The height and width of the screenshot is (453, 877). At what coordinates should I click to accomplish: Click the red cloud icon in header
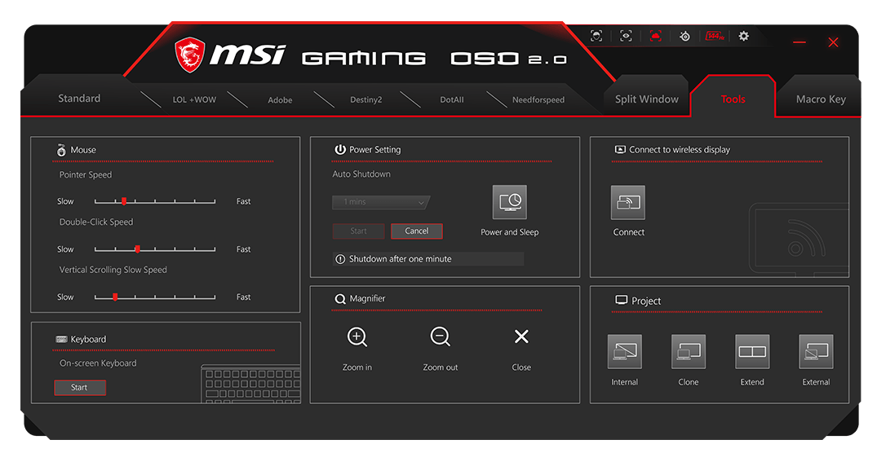click(655, 36)
